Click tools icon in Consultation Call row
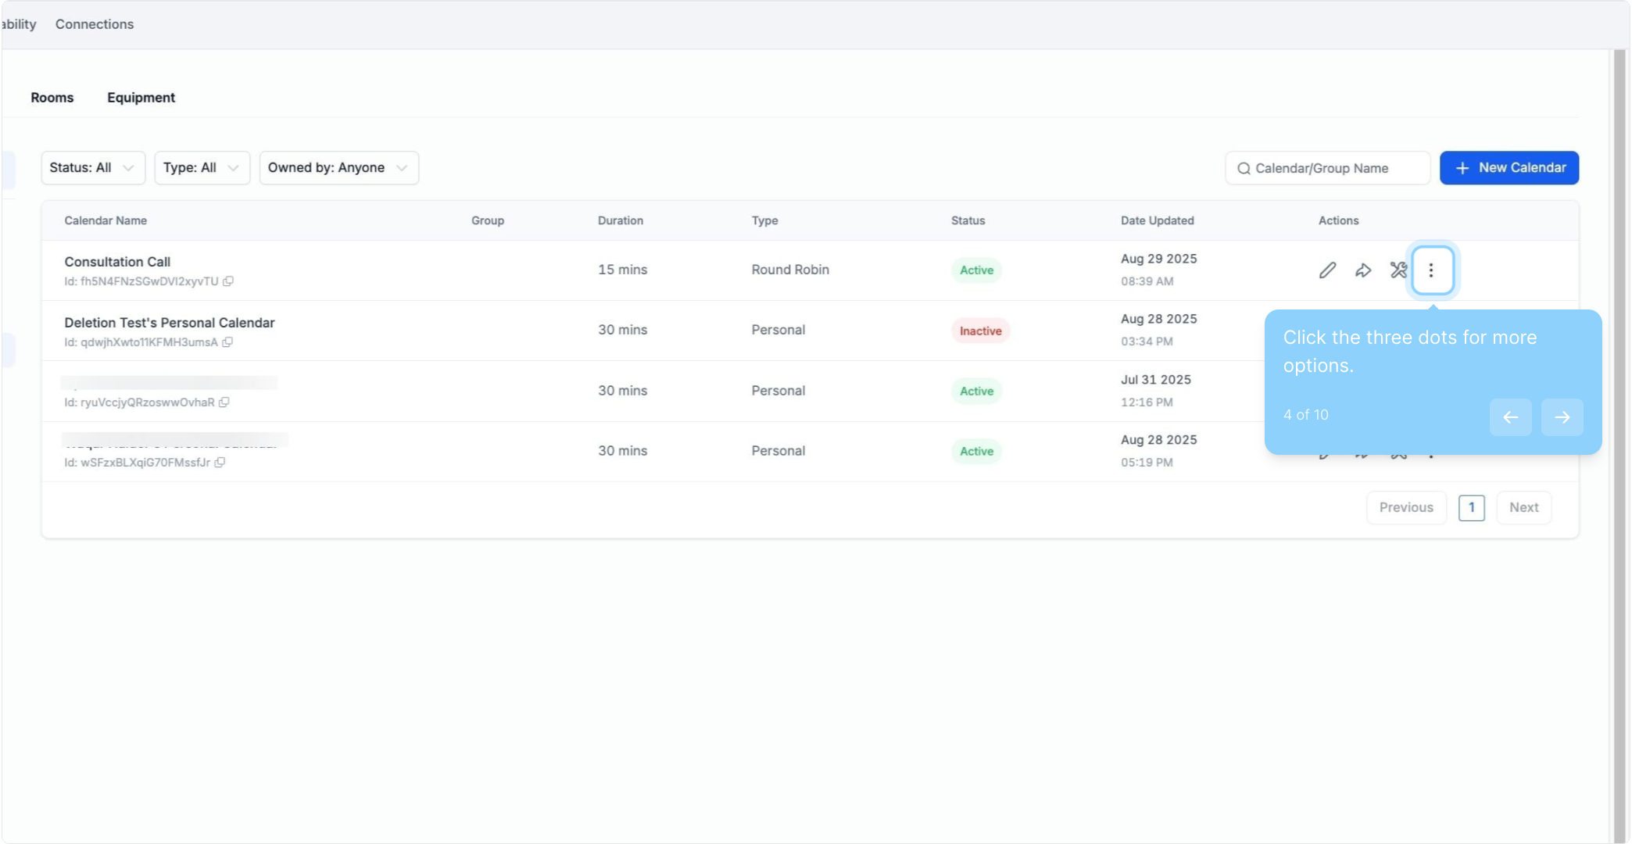The width and height of the screenshot is (1632, 844). click(1398, 270)
